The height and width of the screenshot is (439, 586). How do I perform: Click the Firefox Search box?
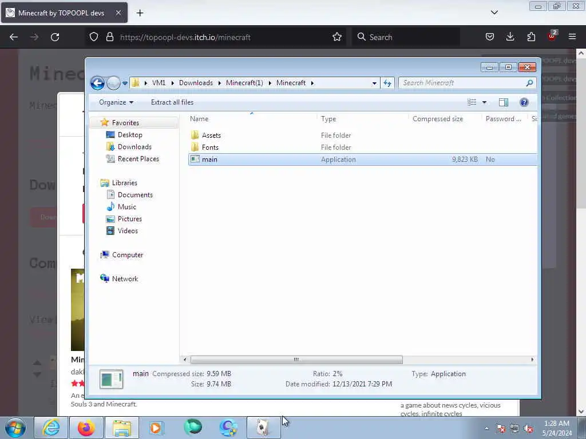point(406,37)
